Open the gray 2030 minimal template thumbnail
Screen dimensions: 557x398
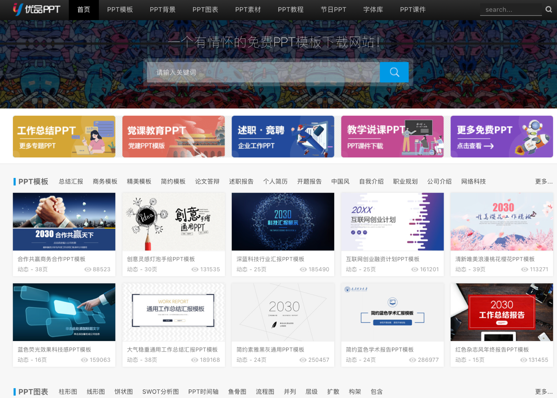coord(283,312)
